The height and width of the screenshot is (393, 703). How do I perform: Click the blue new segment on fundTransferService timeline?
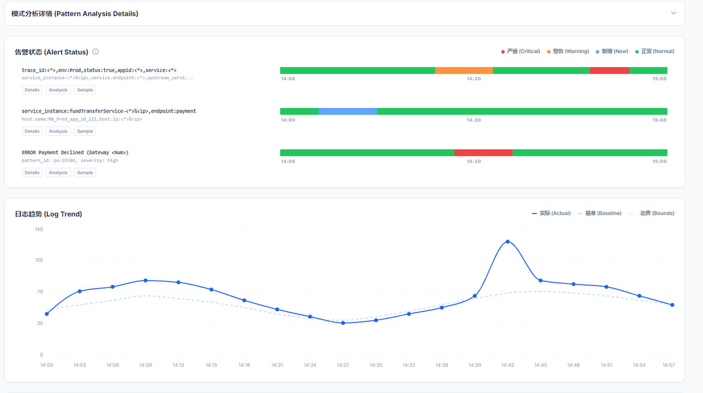point(348,111)
